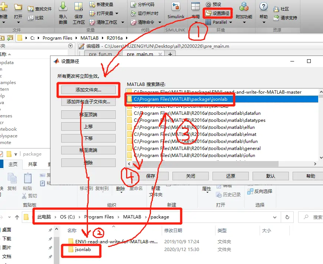Click the 保存工作区 save workspace icon
The width and height of the screenshot is (323, 264).
point(79,7)
